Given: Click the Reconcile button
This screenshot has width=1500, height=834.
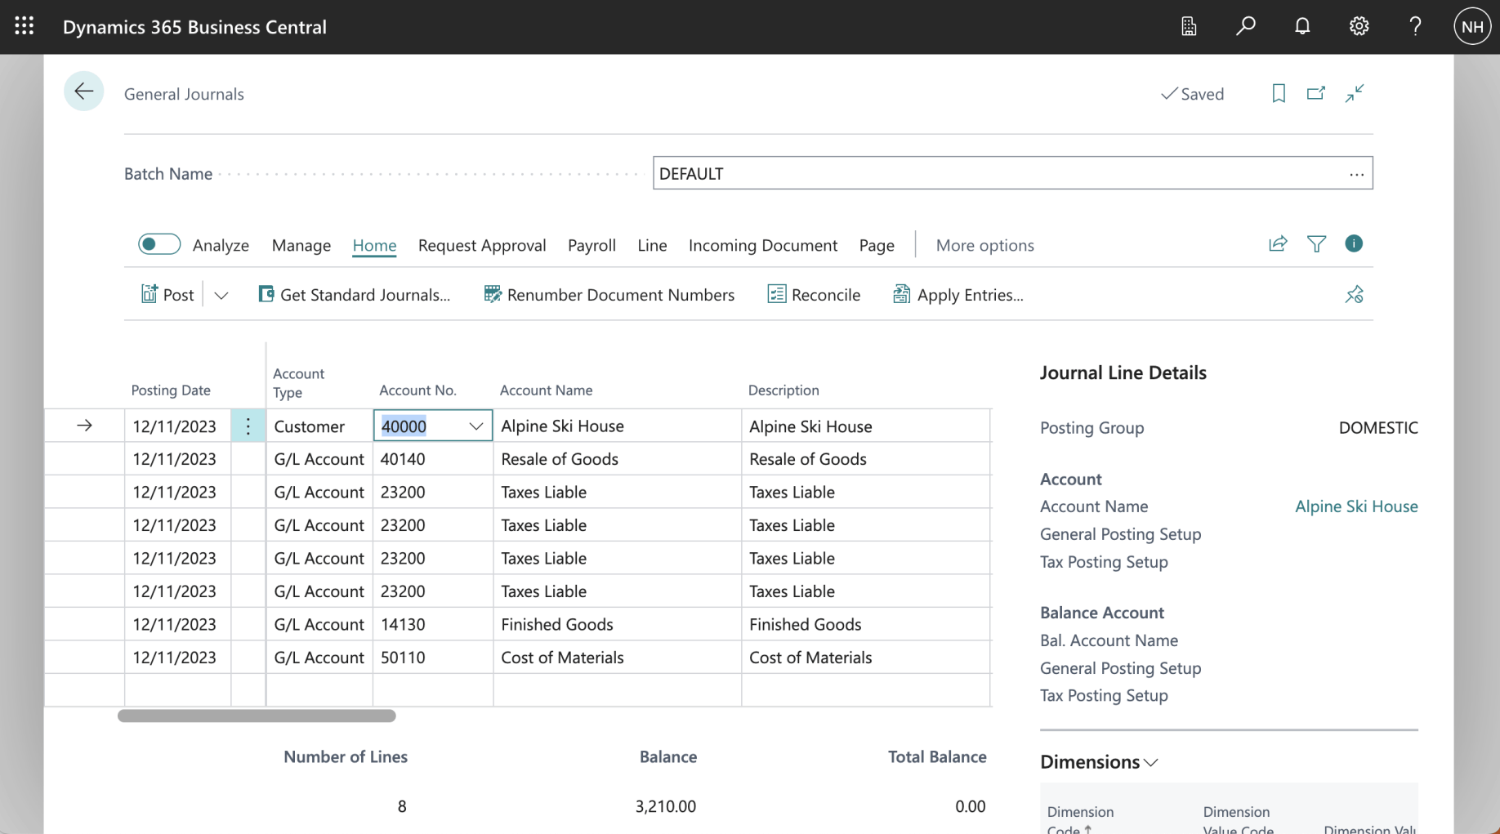Looking at the screenshot, I should tap(814, 295).
